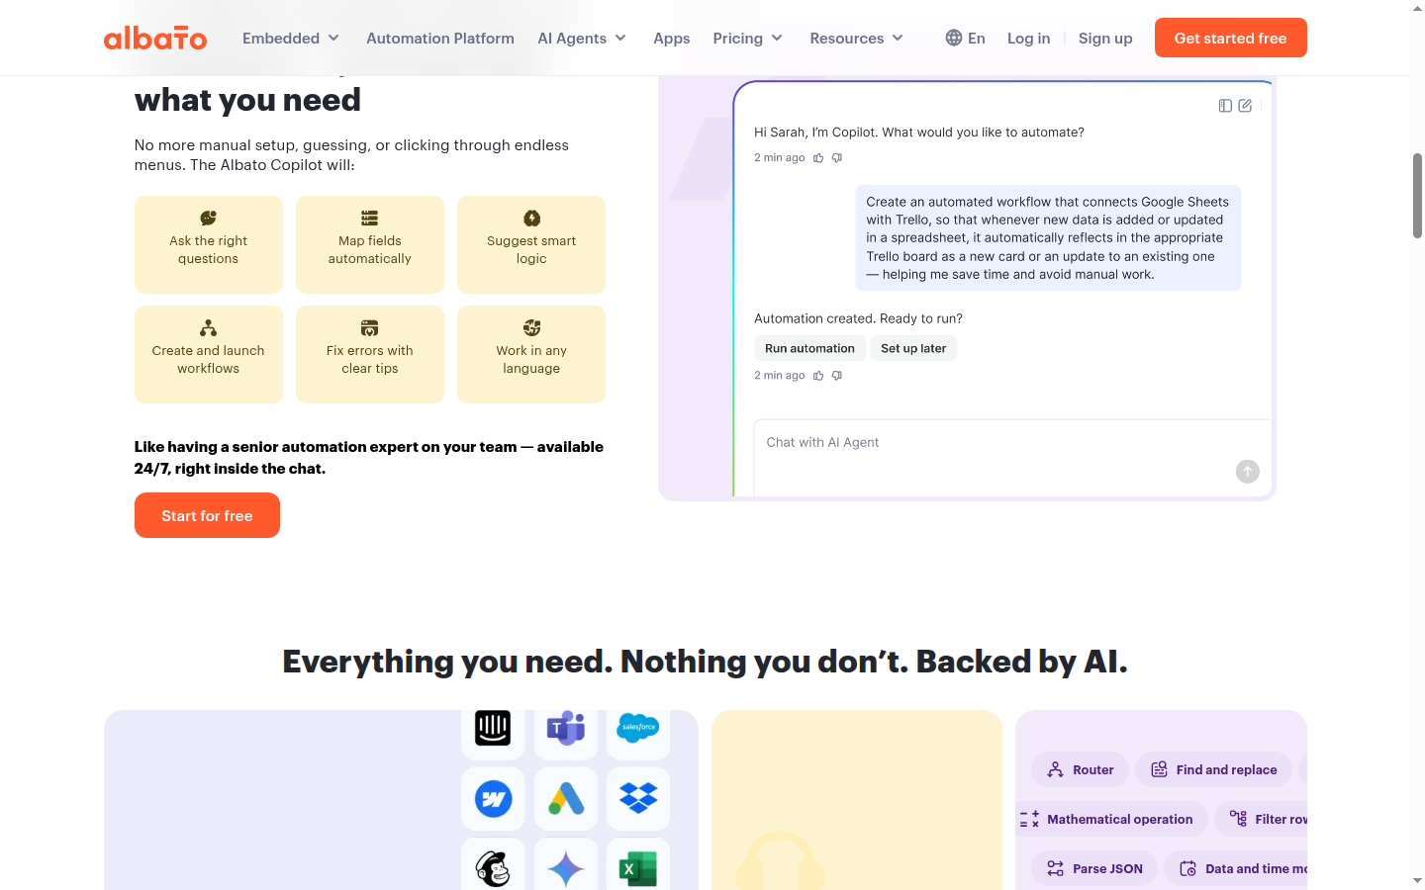Open the Automation Platform nav item
Viewport: 1425px width, 890px height.
tap(440, 38)
